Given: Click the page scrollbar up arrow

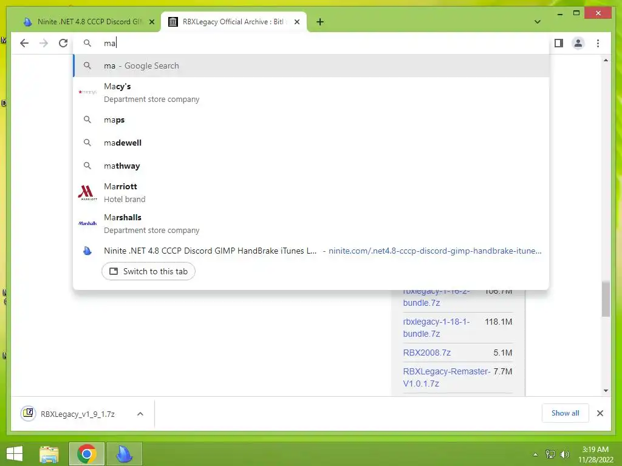Looking at the screenshot, I should pos(606,60).
